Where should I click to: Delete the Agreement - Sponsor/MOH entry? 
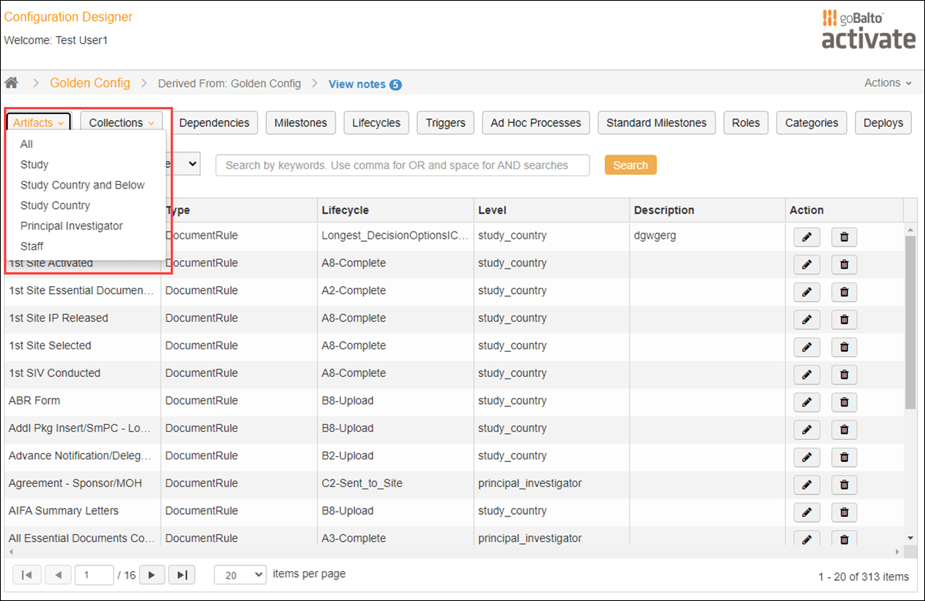(843, 483)
